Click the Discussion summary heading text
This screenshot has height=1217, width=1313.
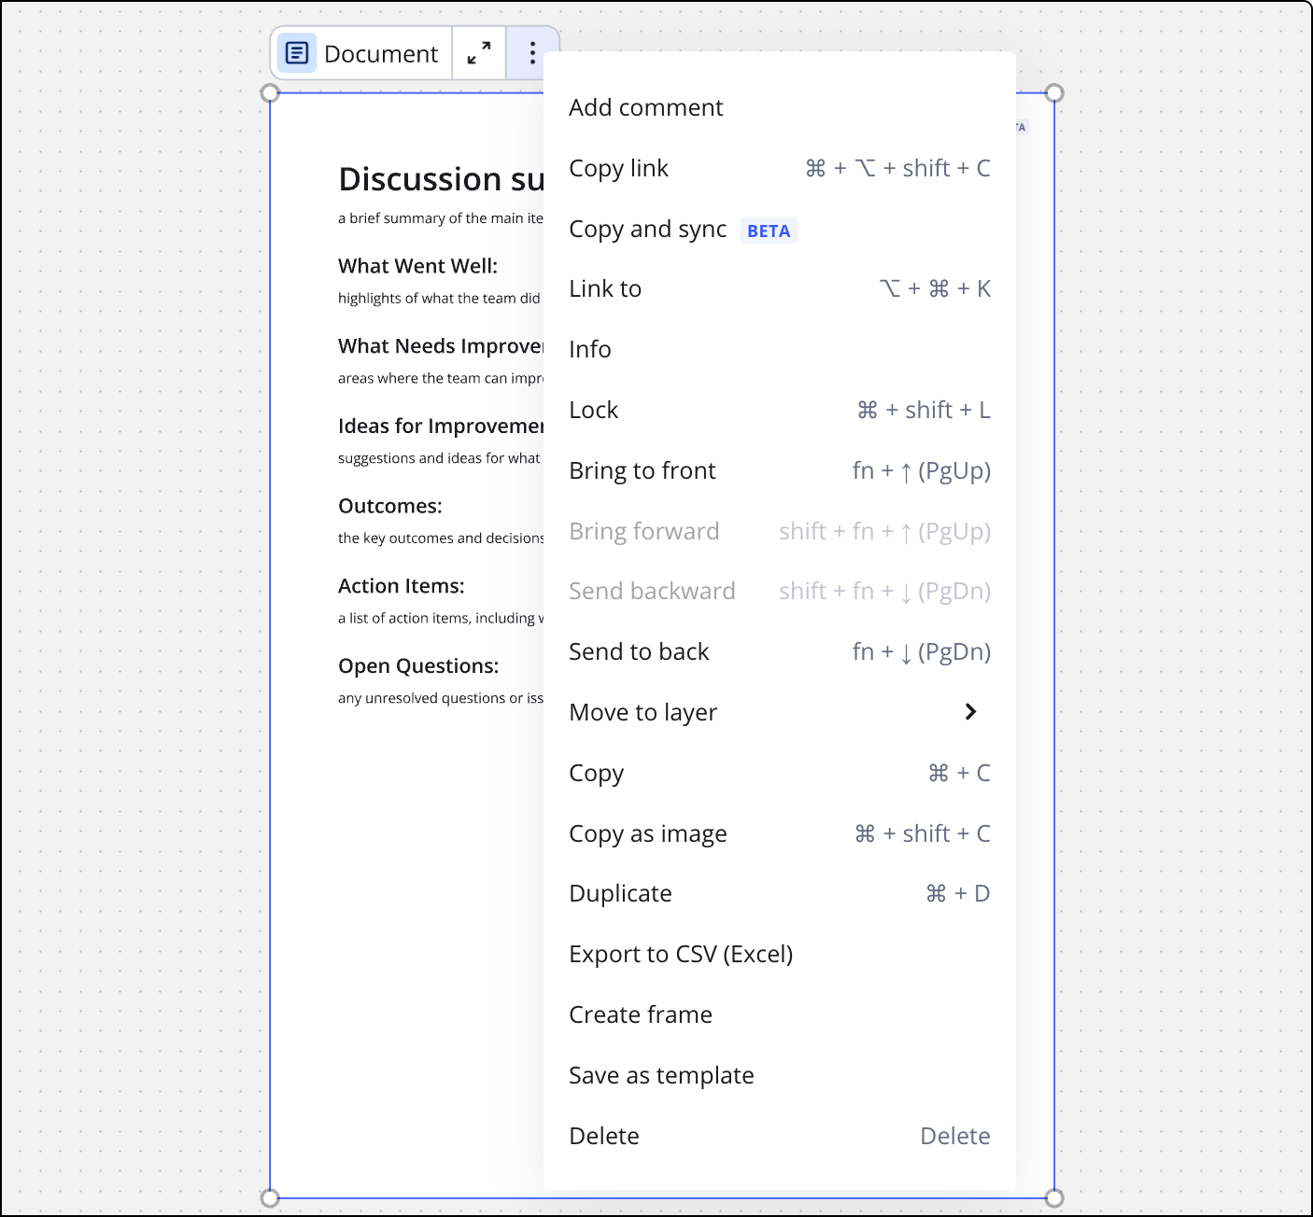[x=441, y=179]
